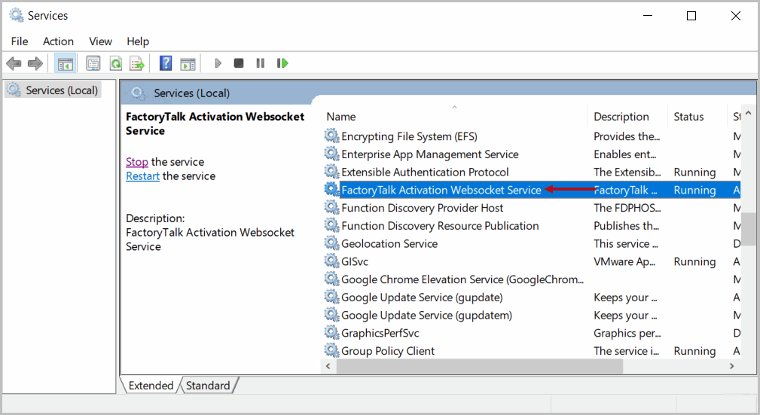
Task: Sort list by Status column header
Action: 688,117
